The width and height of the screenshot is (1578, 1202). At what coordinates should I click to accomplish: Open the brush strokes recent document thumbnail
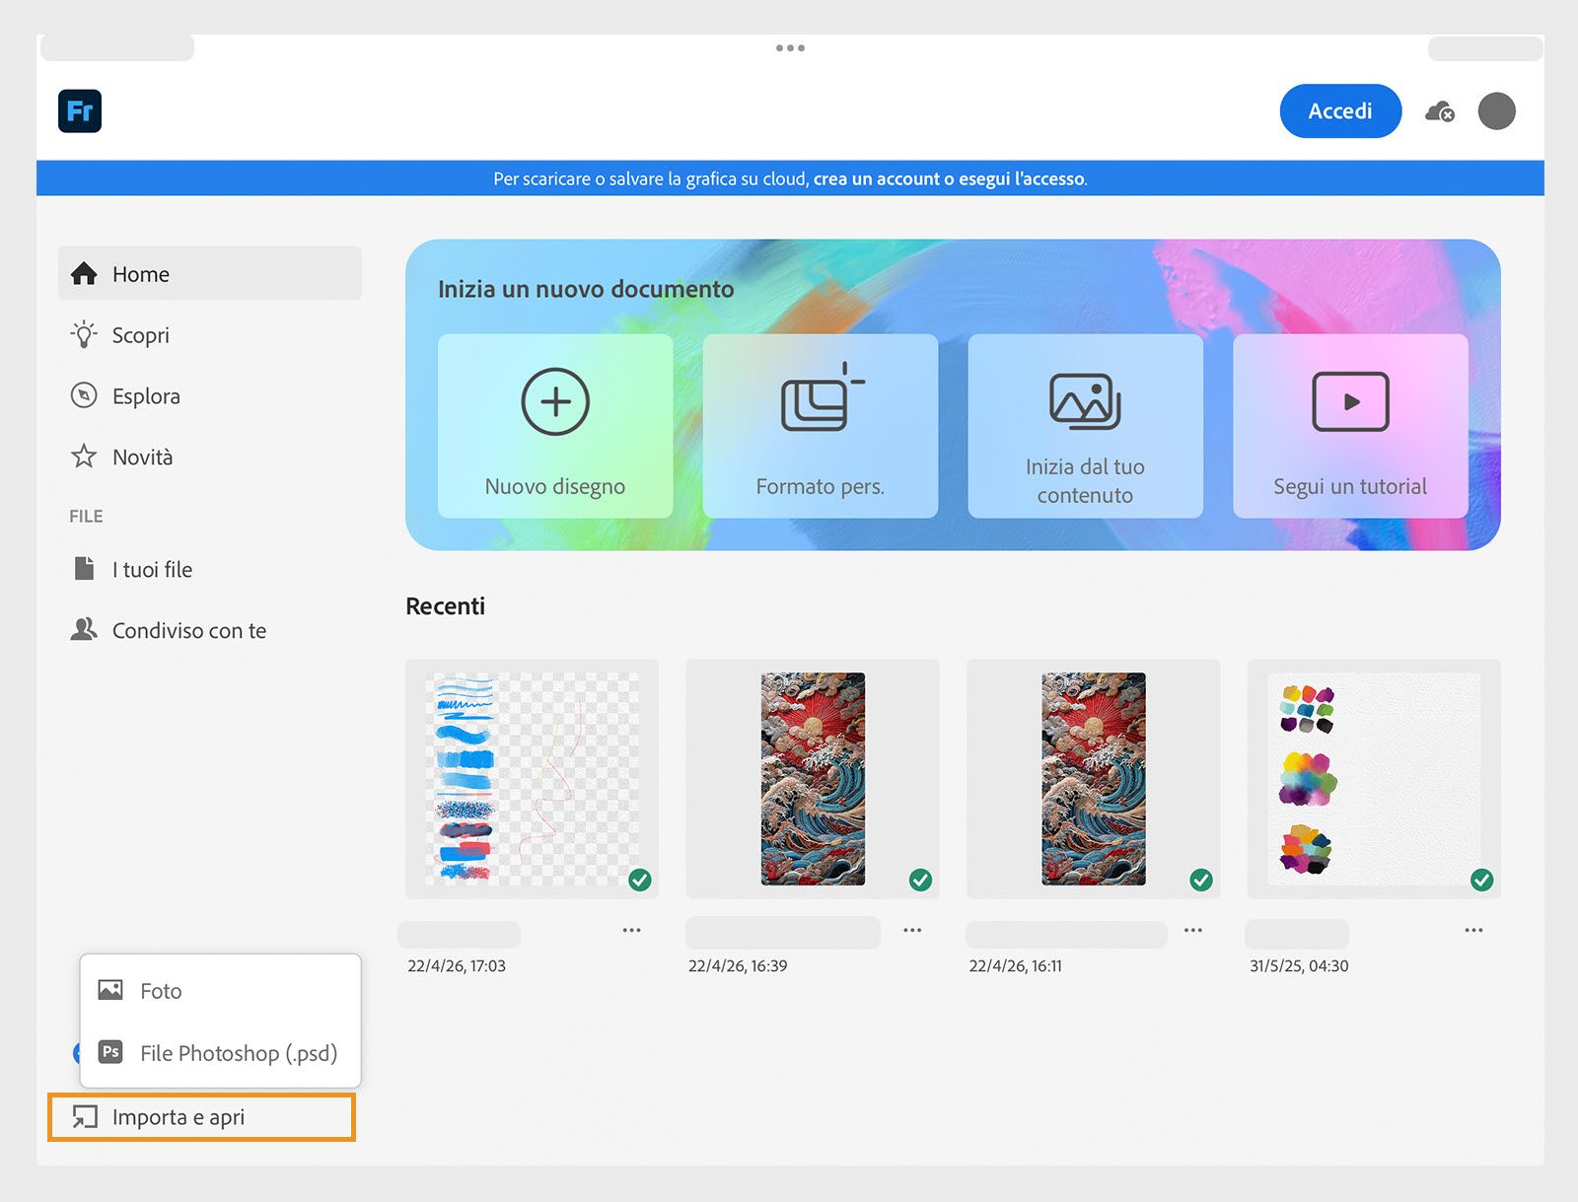532,779
